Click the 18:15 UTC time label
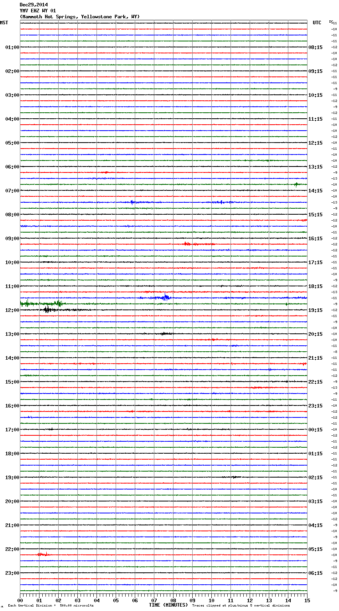The height and width of the screenshot is (611, 339). [315, 286]
